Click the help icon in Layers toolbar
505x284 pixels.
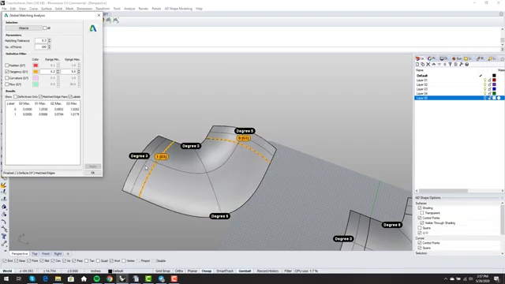click(x=466, y=65)
